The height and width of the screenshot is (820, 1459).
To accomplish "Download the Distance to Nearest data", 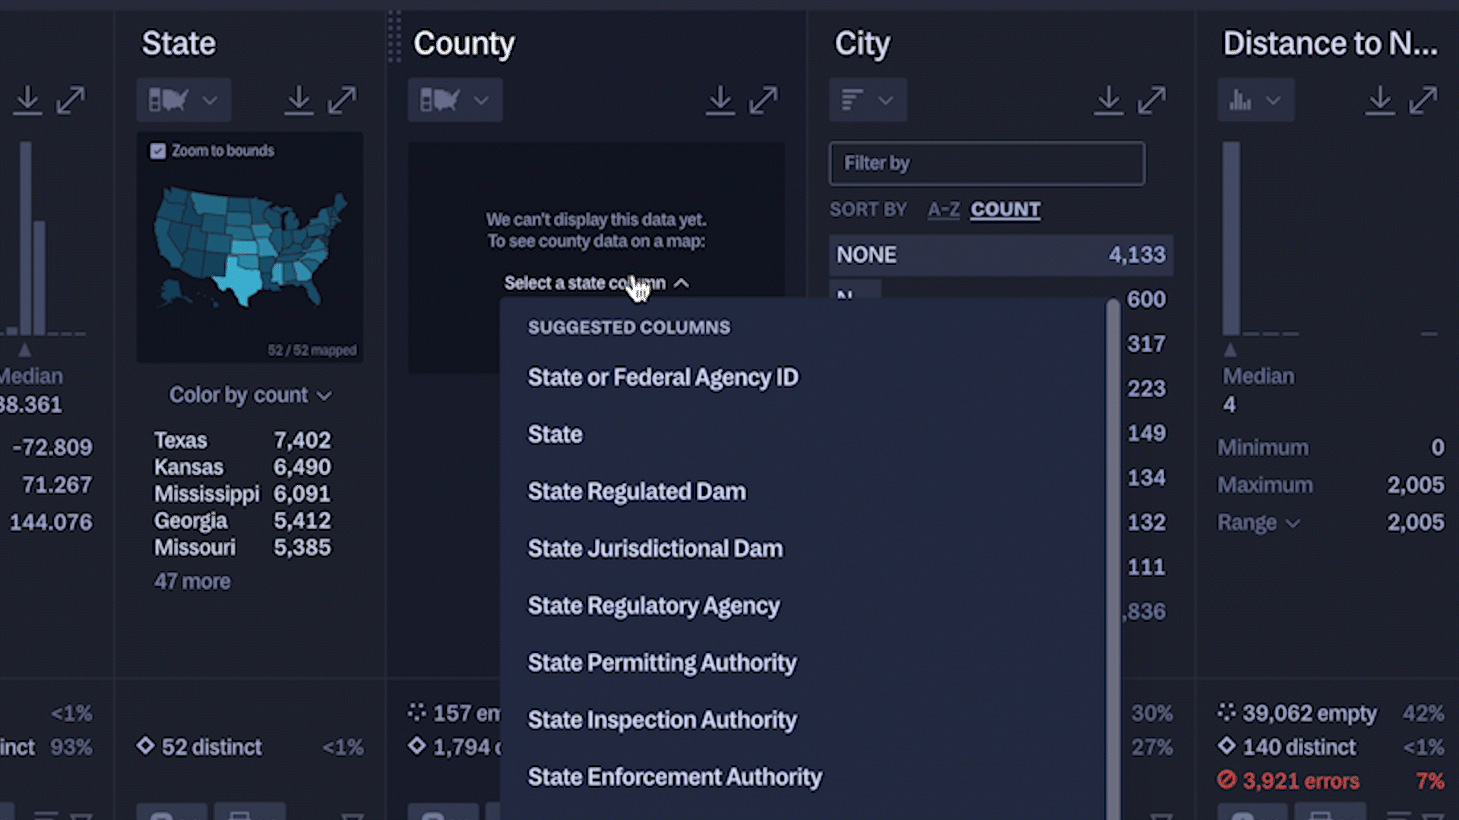I will coord(1380,99).
